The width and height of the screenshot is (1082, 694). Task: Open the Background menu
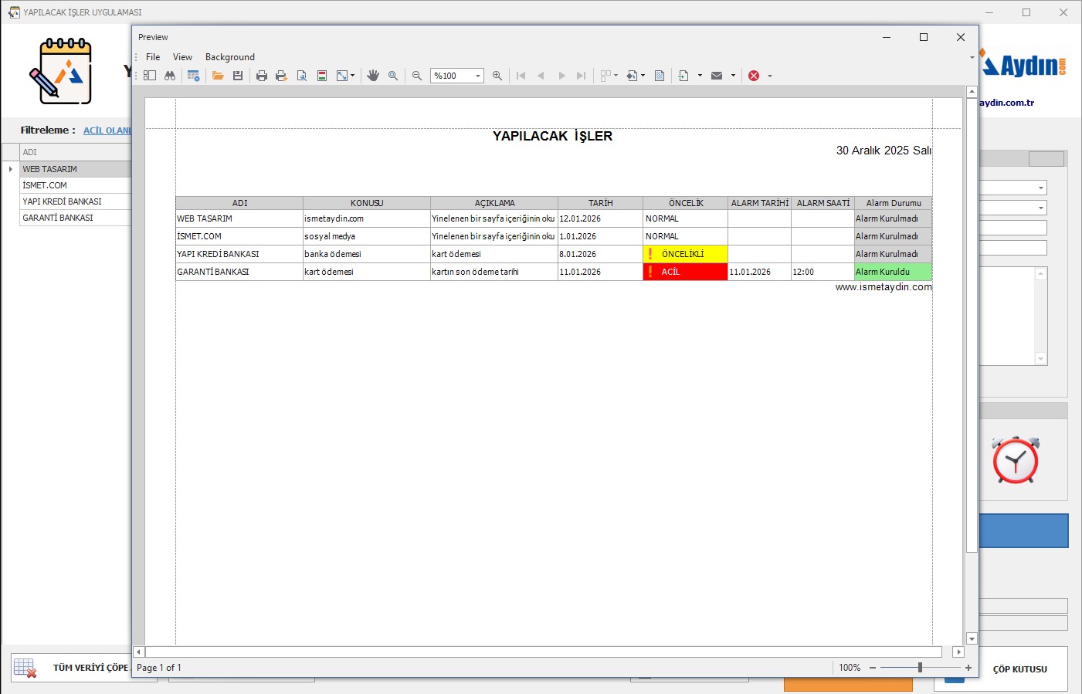[229, 57]
